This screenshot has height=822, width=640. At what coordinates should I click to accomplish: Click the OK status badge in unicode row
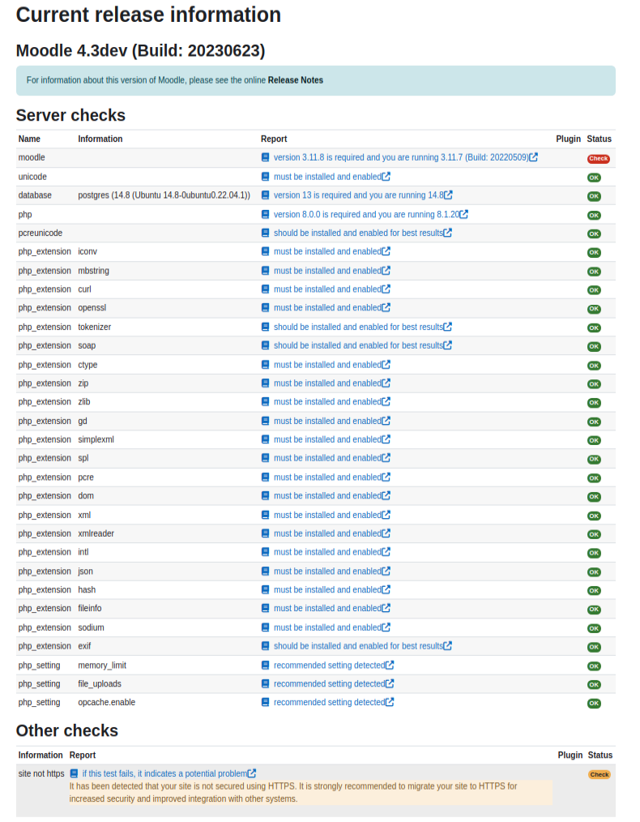point(594,178)
